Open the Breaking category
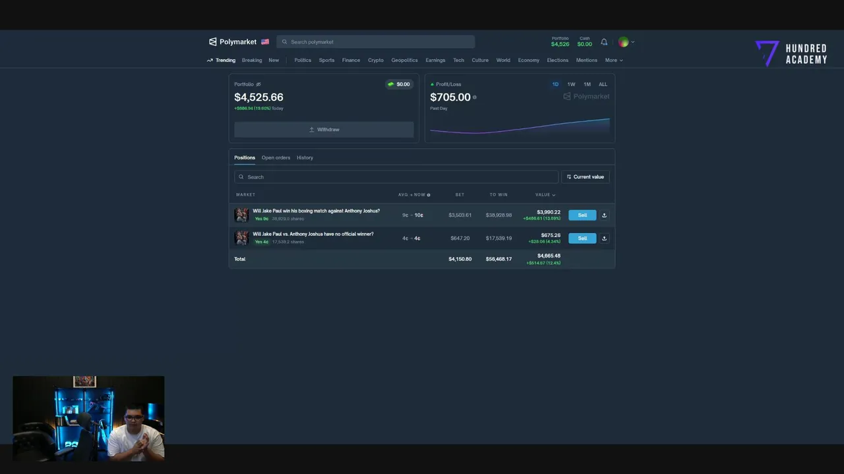The width and height of the screenshot is (844, 474). (x=252, y=60)
